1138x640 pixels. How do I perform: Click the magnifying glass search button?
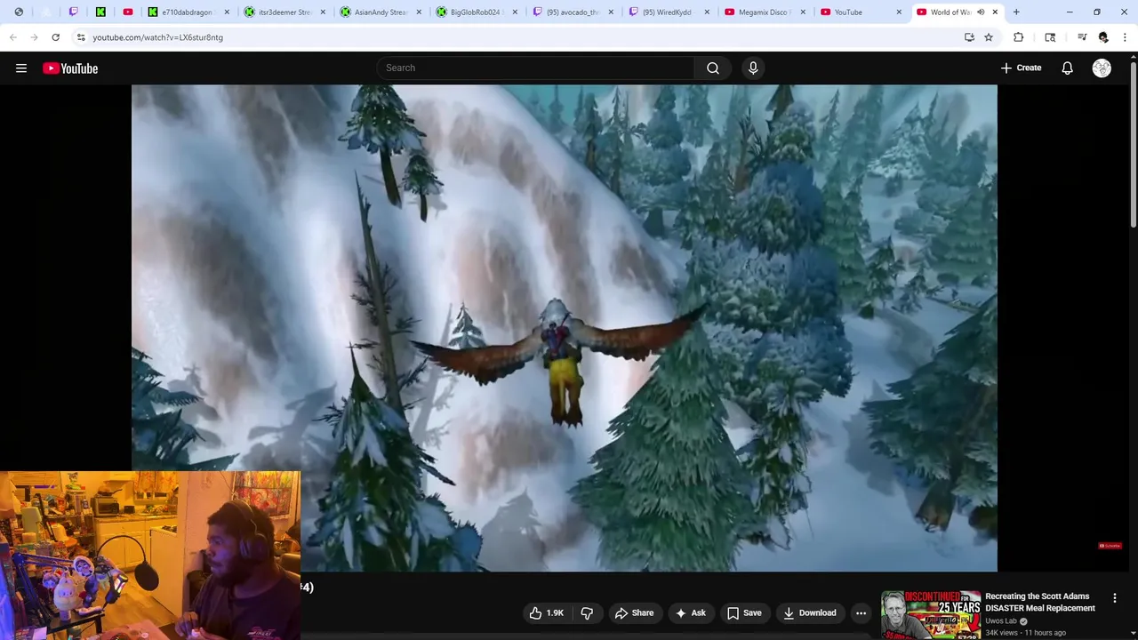[713, 68]
